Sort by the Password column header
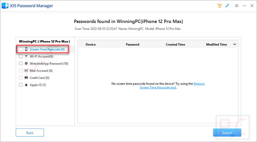The image size is (257, 142). [132, 44]
